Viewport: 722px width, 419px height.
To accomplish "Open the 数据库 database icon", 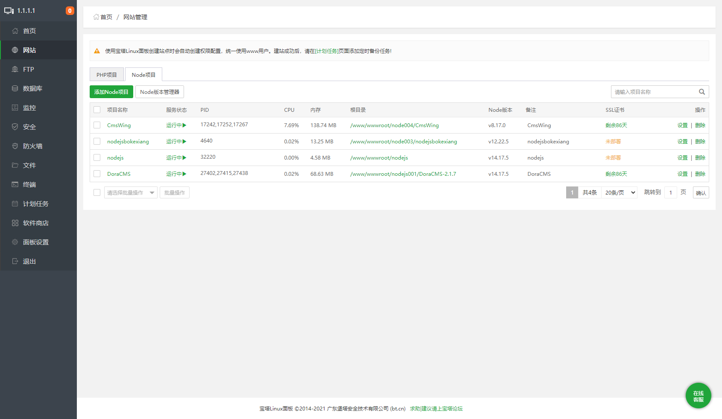I will tap(15, 88).
